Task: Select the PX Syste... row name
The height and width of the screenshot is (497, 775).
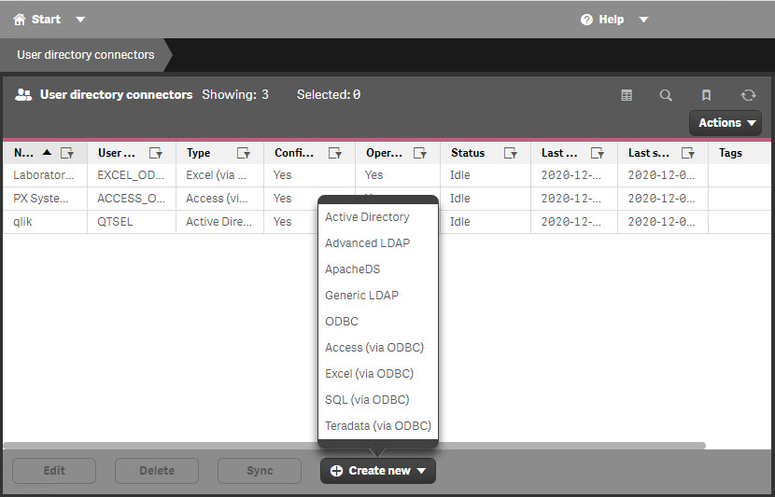Action: pos(41,199)
